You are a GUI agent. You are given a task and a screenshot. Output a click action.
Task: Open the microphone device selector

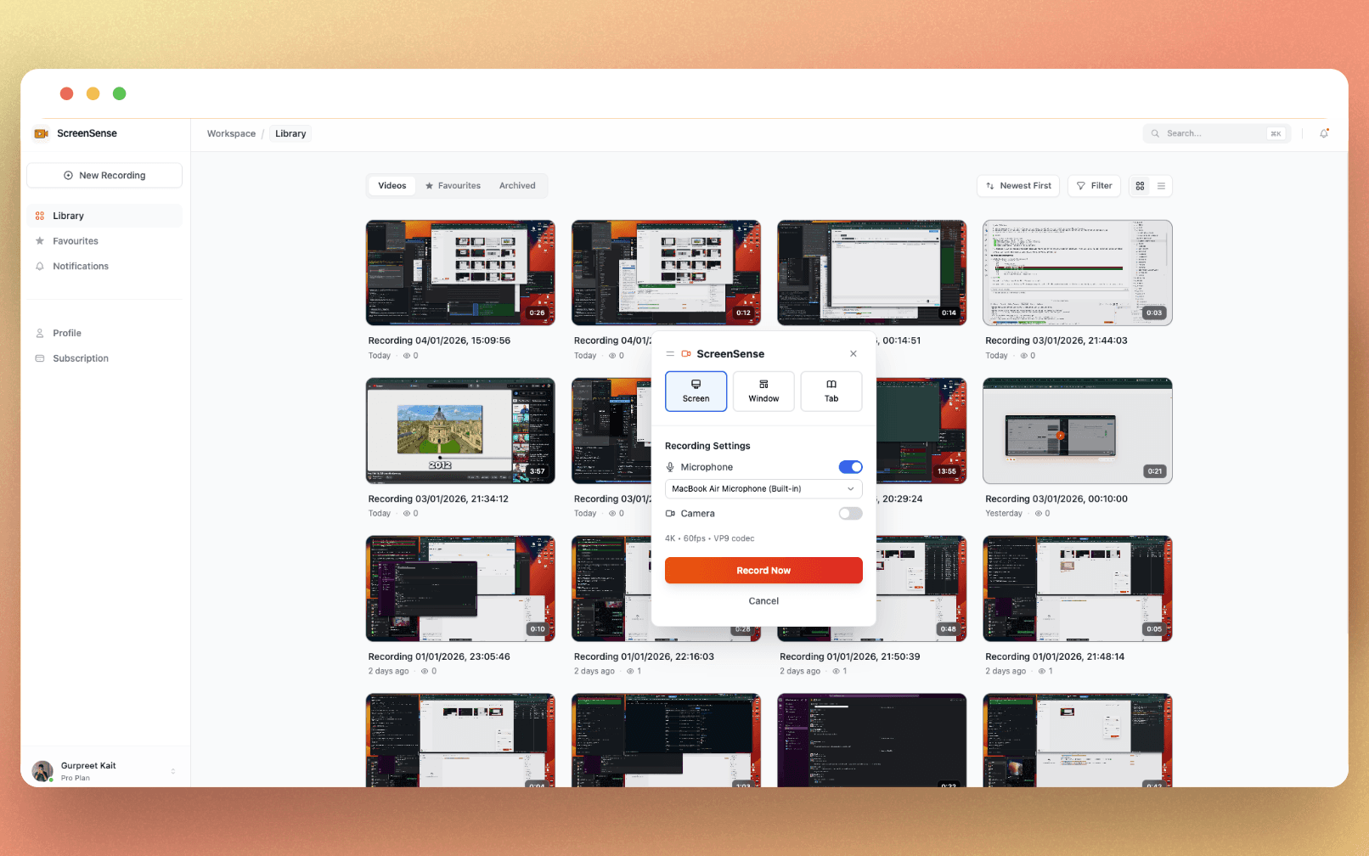click(x=763, y=488)
